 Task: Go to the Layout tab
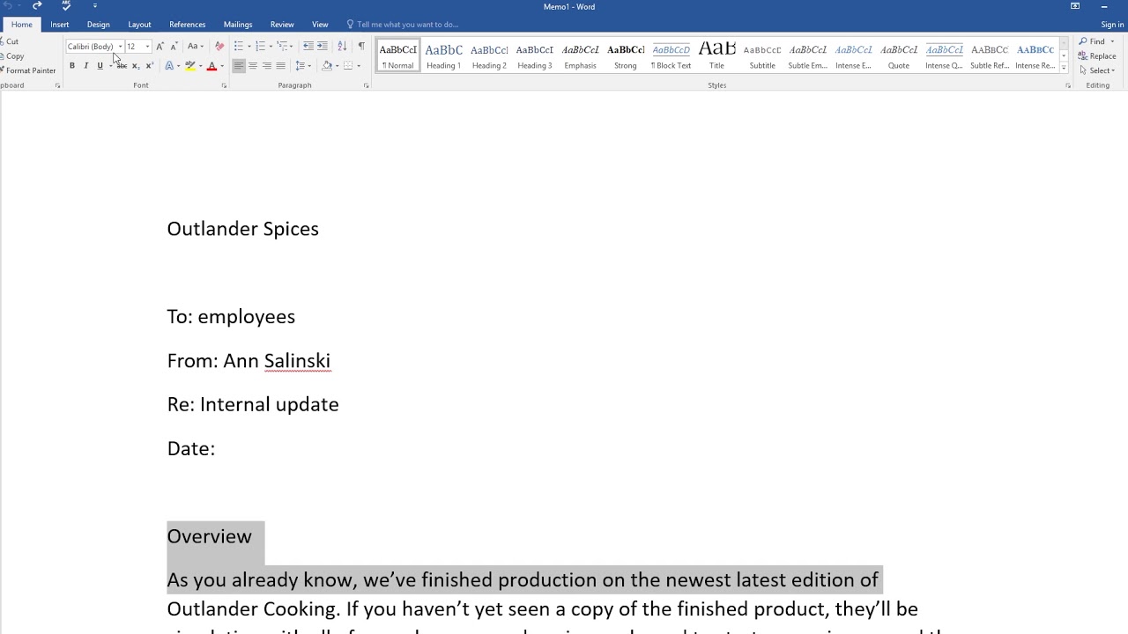tap(139, 25)
